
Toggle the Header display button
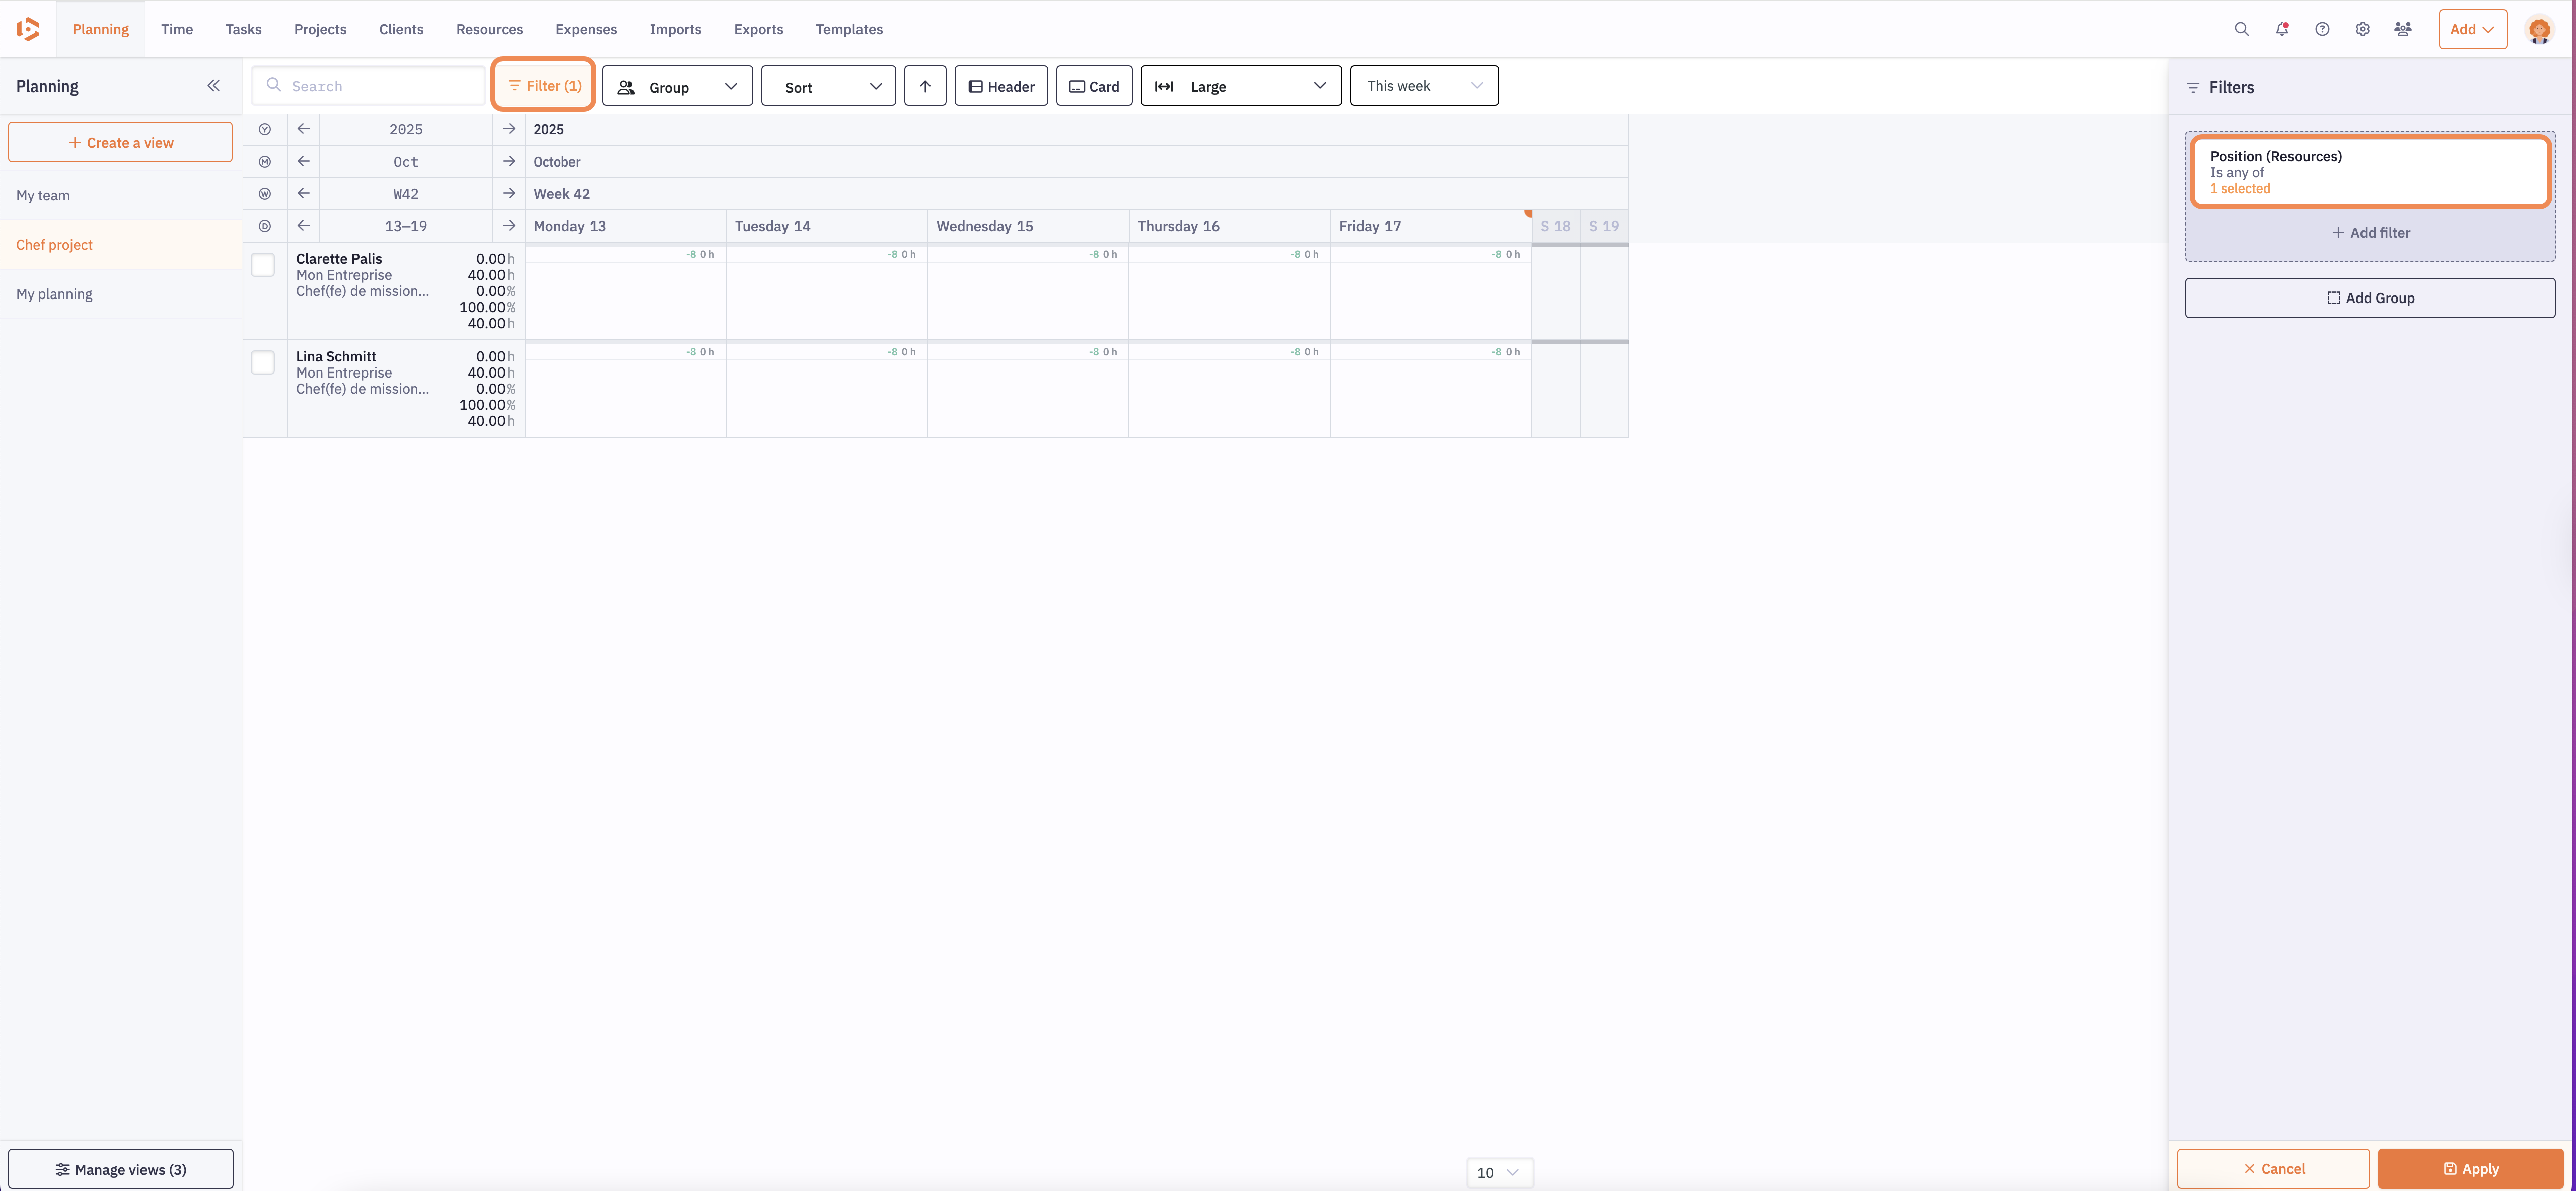[1001, 86]
